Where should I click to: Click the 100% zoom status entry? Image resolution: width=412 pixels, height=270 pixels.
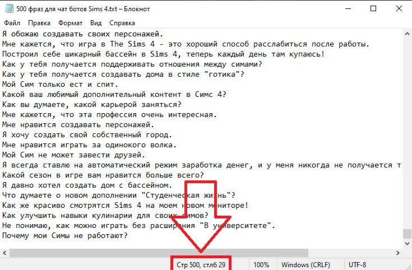pyautogui.click(x=261, y=265)
